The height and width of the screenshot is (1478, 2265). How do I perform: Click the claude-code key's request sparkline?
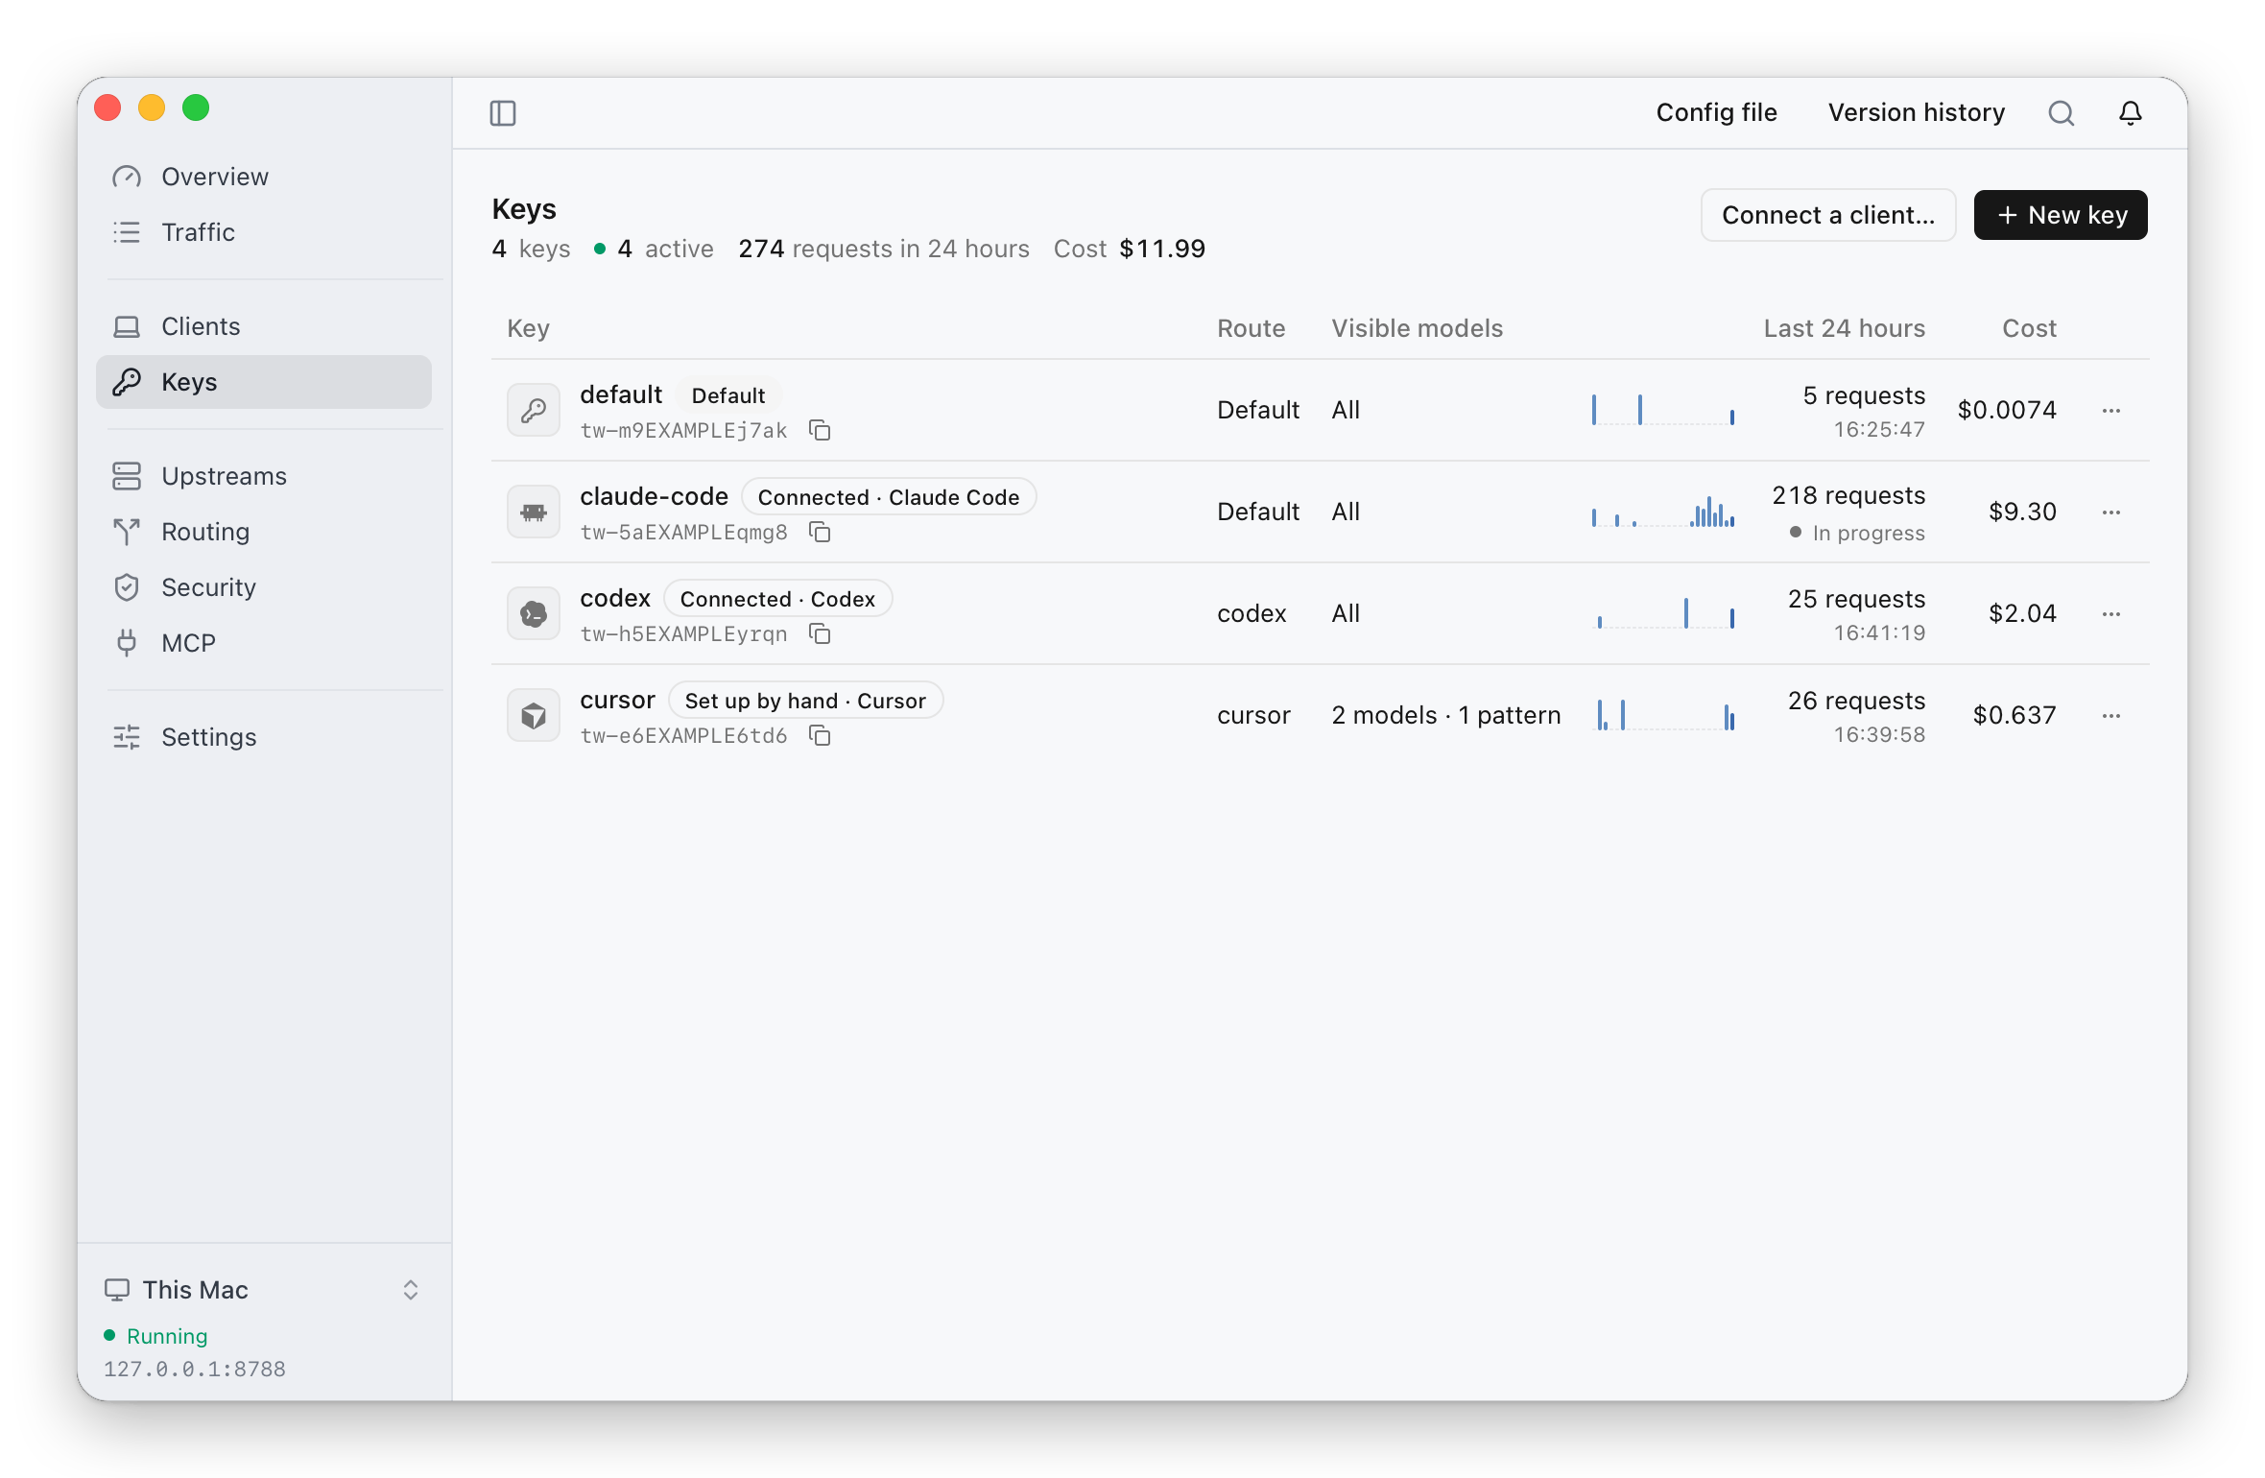click(x=1663, y=512)
